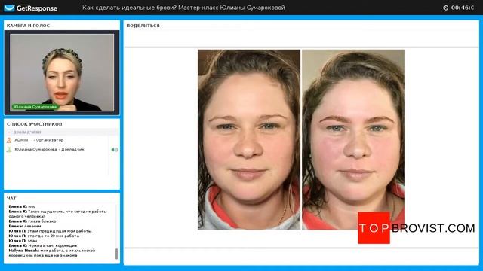This screenshot has width=483, height=271.
Task: Click the GetResponse logo
Action: tap(30, 8)
